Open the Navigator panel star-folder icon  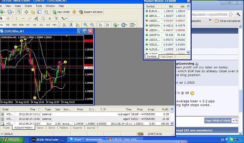pyautogui.click(x=33, y=12)
